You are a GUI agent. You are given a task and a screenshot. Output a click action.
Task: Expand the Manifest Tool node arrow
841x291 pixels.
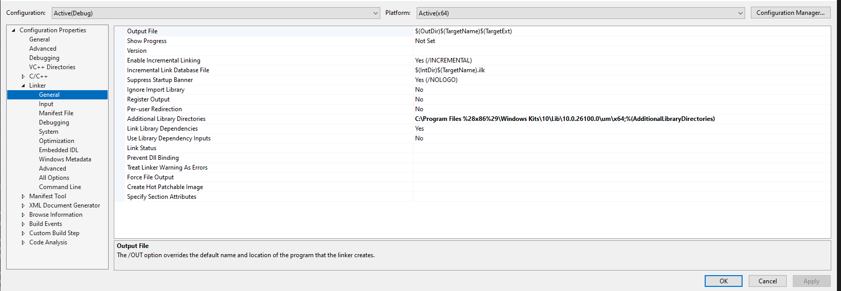point(23,196)
